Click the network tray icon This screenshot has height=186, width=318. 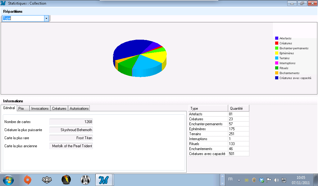[x=284, y=180]
